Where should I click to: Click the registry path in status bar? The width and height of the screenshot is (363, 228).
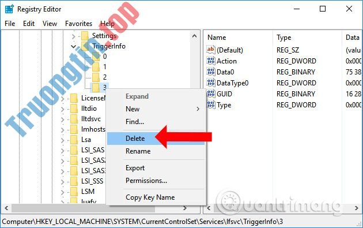pos(142,222)
